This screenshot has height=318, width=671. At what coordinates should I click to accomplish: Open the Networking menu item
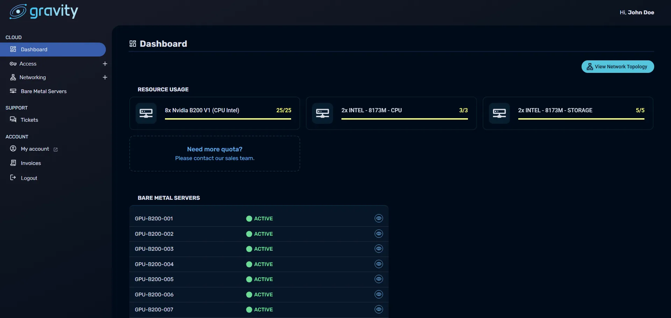[x=33, y=77]
